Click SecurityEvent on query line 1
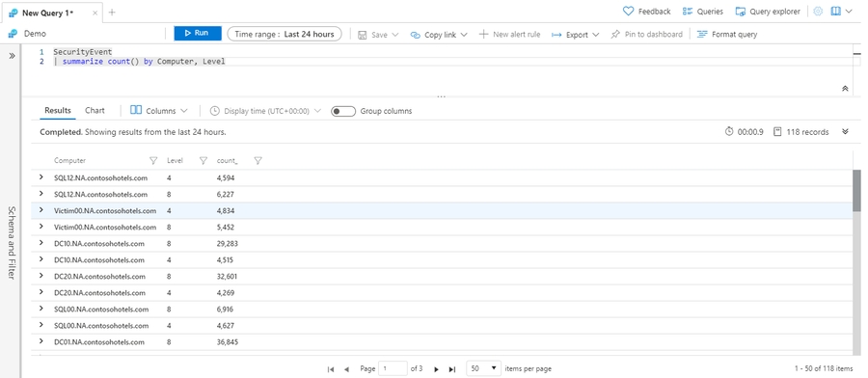The height and width of the screenshot is (378, 868). point(83,52)
